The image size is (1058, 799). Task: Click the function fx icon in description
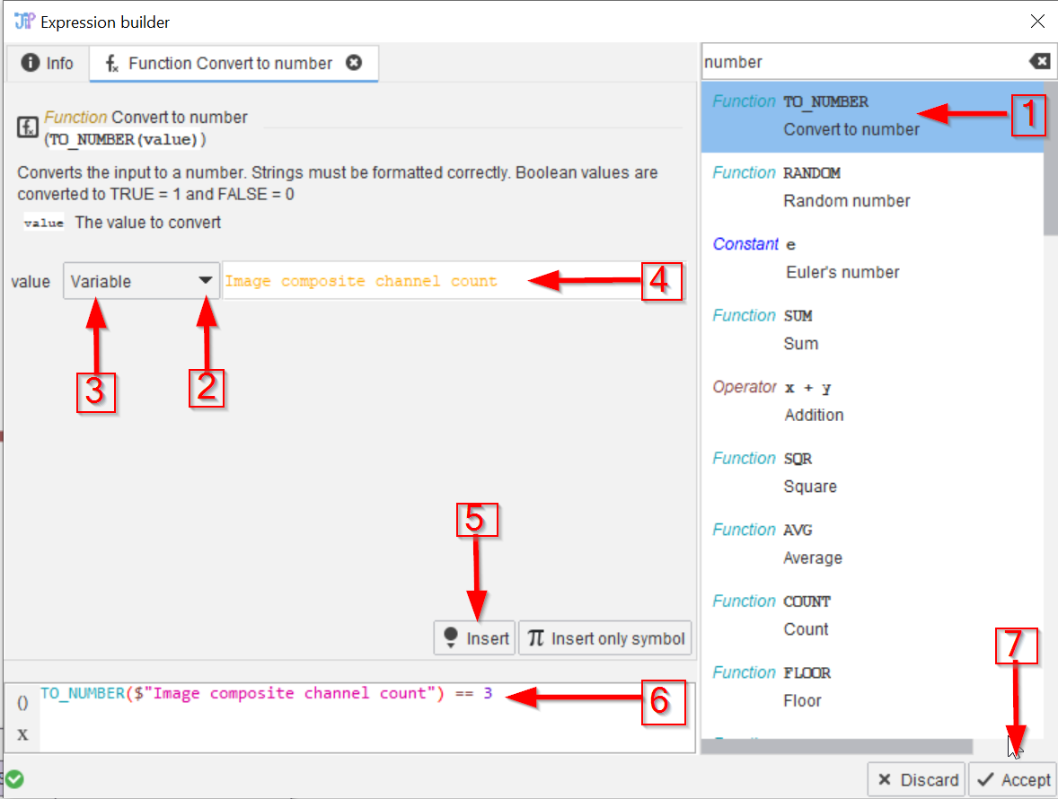click(27, 127)
